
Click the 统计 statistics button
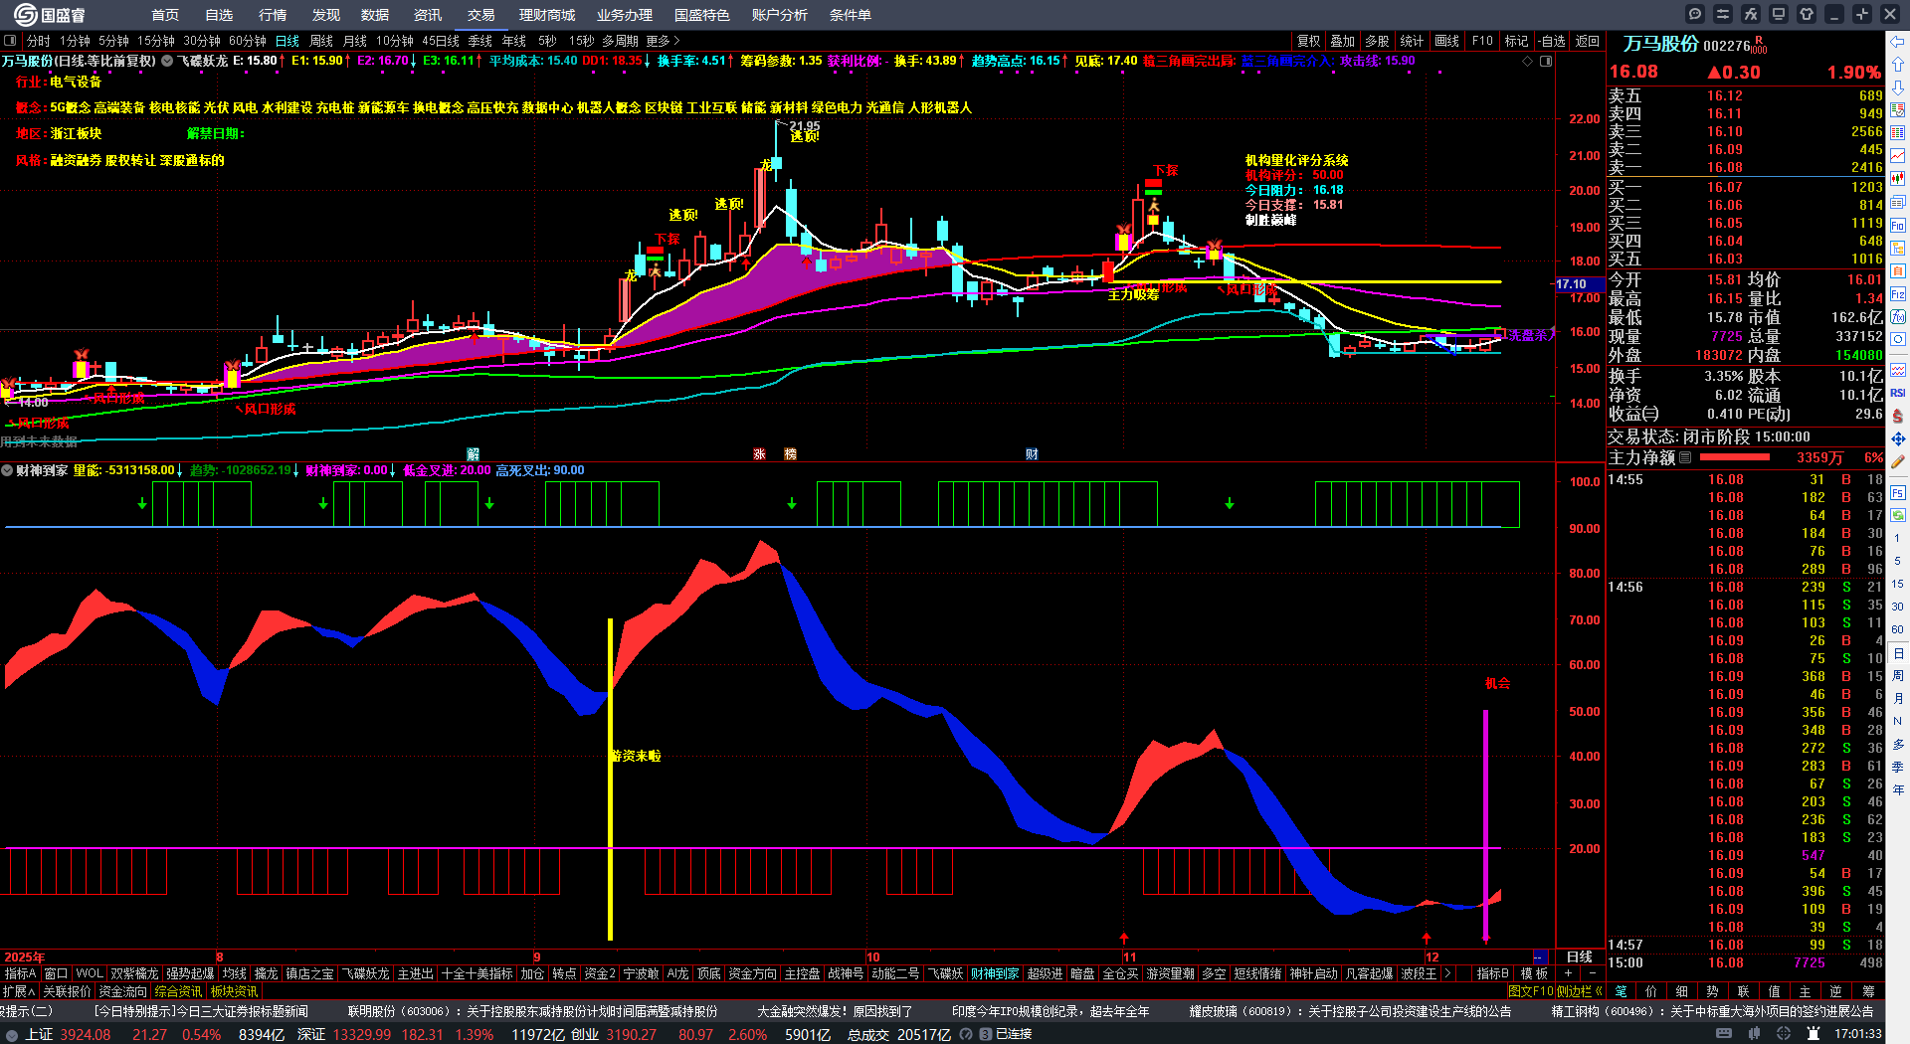[x=1412, y=41]
